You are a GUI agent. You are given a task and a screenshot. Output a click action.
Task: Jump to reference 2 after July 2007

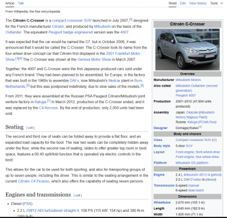click(131, 20)
